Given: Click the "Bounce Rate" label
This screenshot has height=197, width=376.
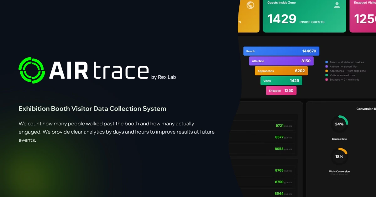Looking at the screenshot, I should coord(339,139).
